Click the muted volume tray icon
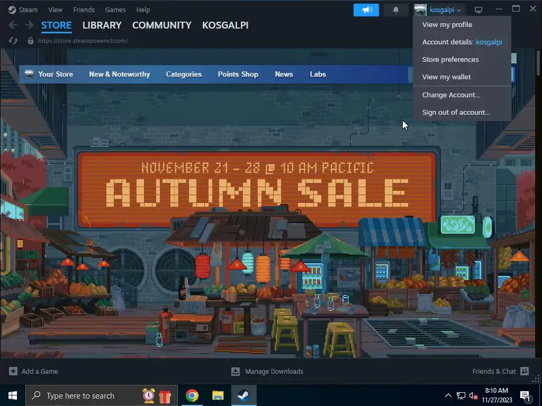This screenshot has height=406, width=542. point(473,395)
